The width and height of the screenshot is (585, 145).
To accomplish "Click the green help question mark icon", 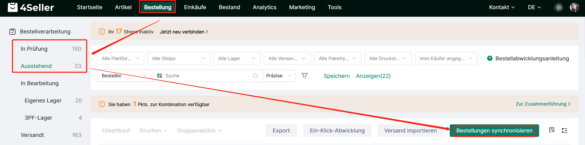I will pyautogui.click(x=490, y=58).
